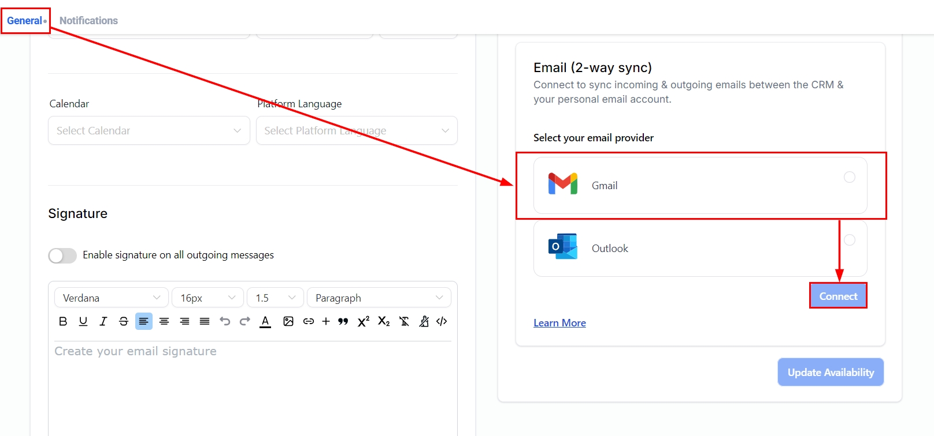The image size is (934, 436).
Task: Insert an image into the signature
Action: tap(288, 321)
